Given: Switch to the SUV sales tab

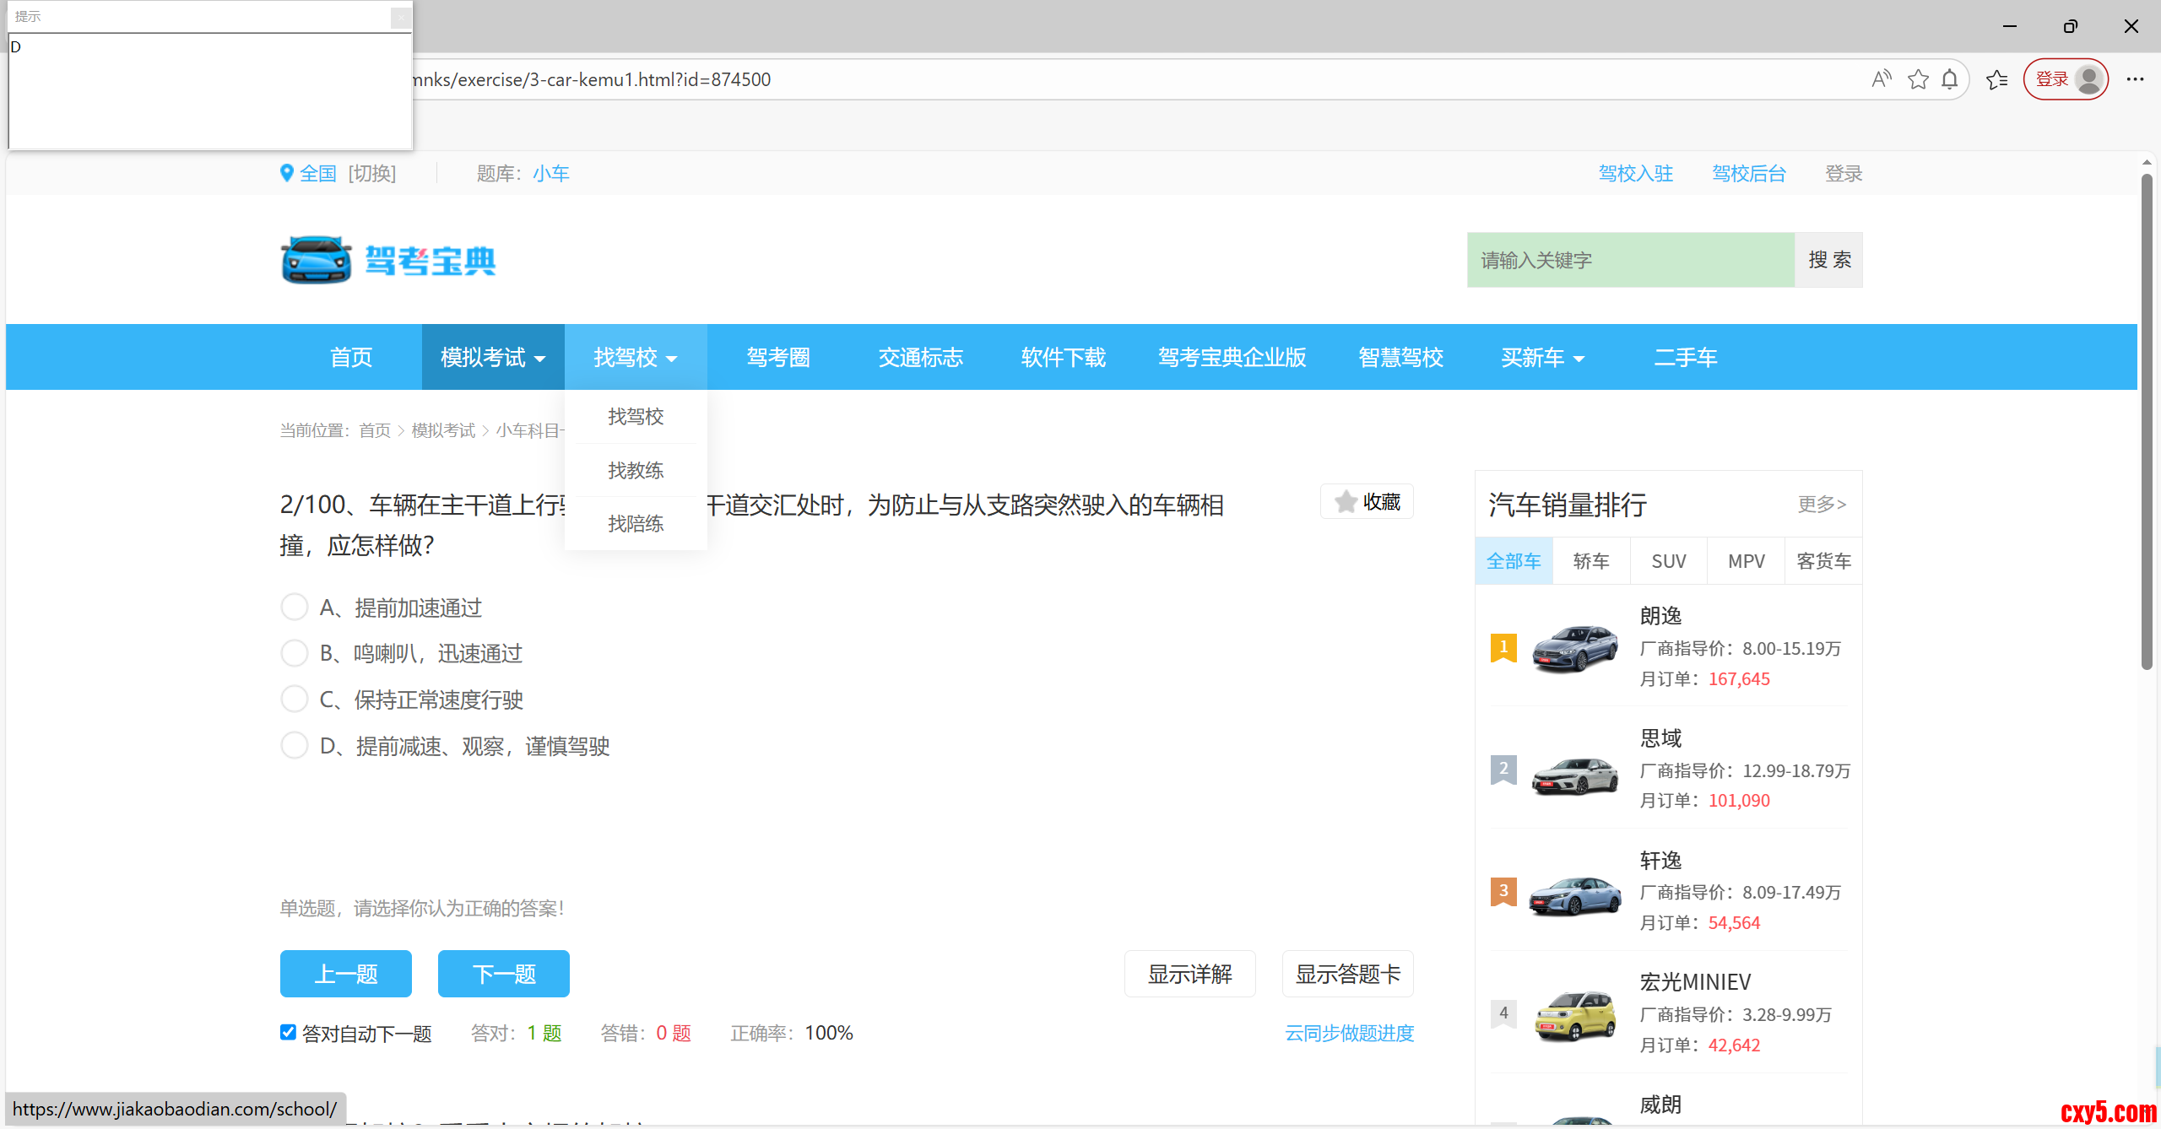Looking at the screenshot, I should tap(1668, 561).
